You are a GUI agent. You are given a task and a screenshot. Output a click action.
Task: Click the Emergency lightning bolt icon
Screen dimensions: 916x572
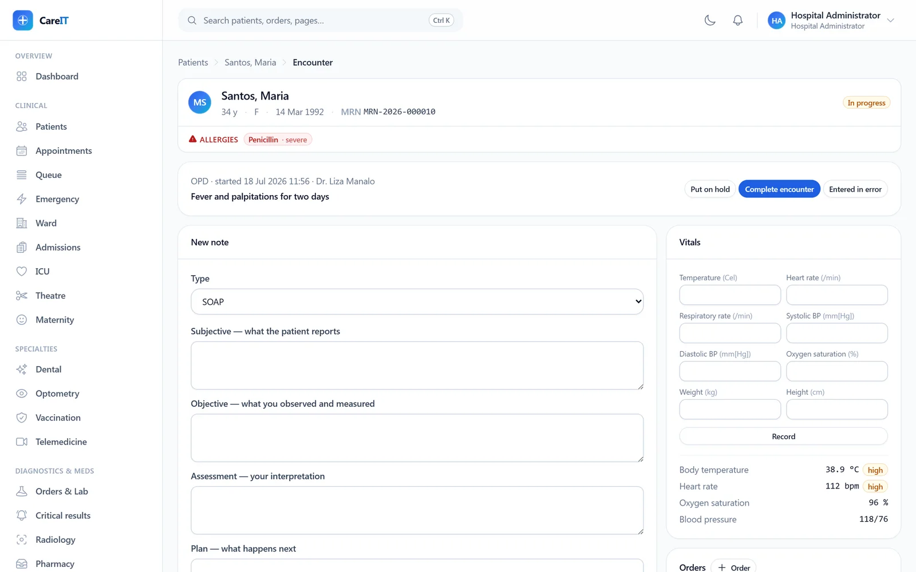click(22, 199)
